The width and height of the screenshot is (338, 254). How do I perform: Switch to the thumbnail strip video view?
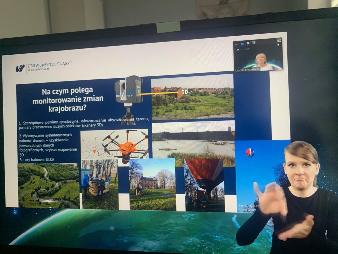pos(248,43)
